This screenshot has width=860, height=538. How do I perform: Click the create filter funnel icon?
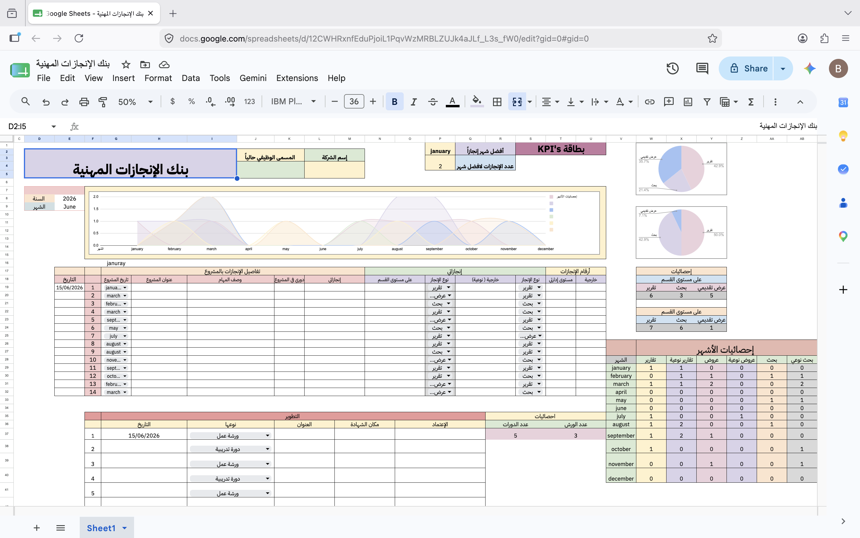[707, 102]
